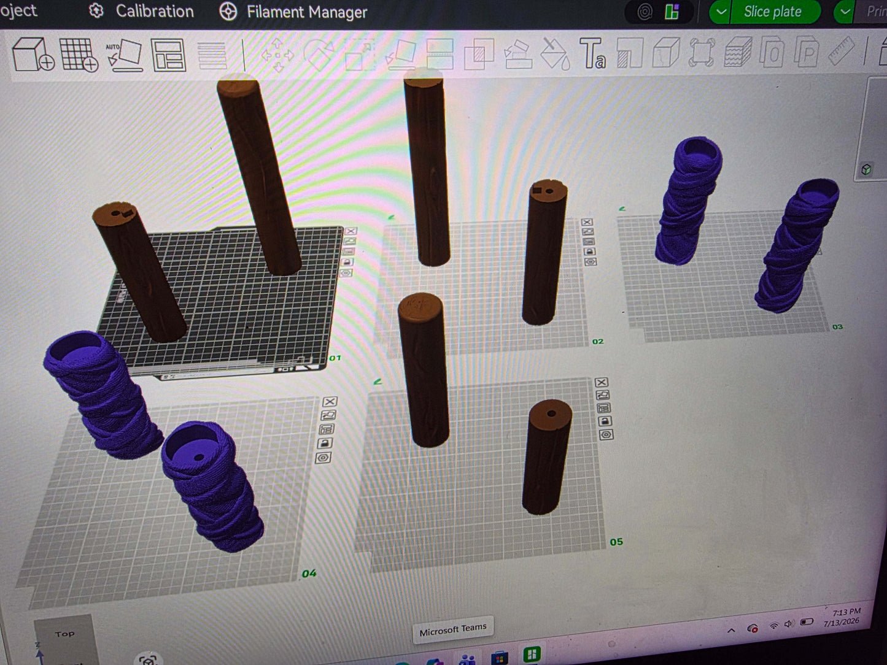Viewport: 887px width, 665px height.
Task: Show hidden system tray icons chevron
Action: pos(731,630)
